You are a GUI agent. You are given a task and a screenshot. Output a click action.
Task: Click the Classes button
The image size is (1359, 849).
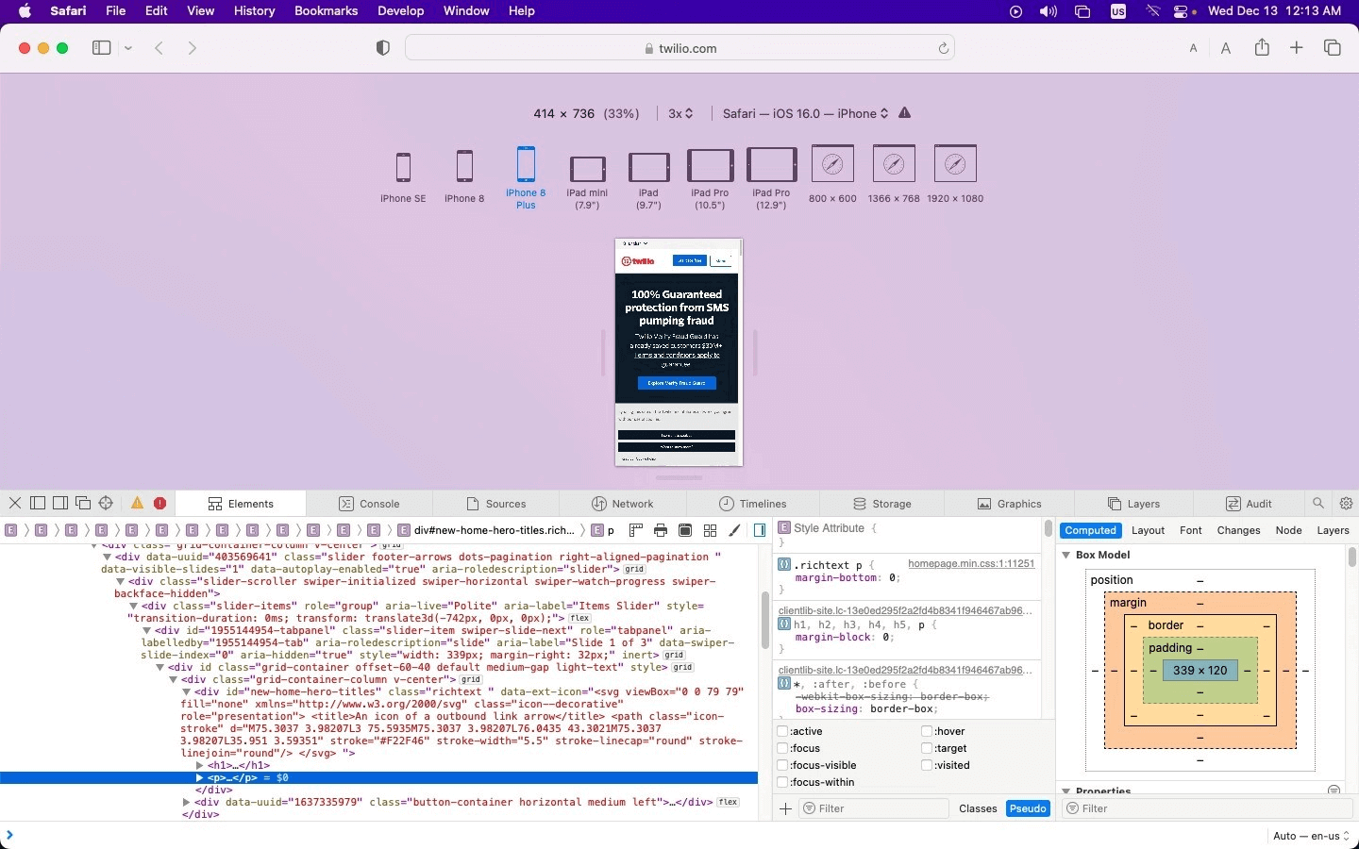(978, 809)
